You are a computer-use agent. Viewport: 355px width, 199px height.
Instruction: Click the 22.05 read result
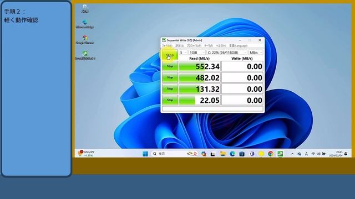[x=200, y=100]
